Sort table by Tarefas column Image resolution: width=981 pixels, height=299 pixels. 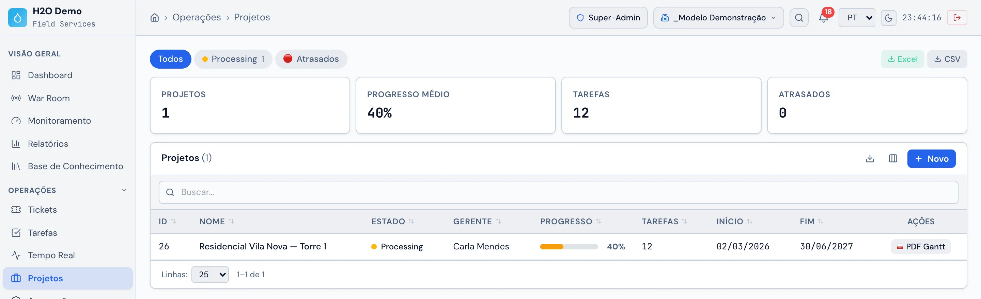pyautogui.click(x=664, y=222)
